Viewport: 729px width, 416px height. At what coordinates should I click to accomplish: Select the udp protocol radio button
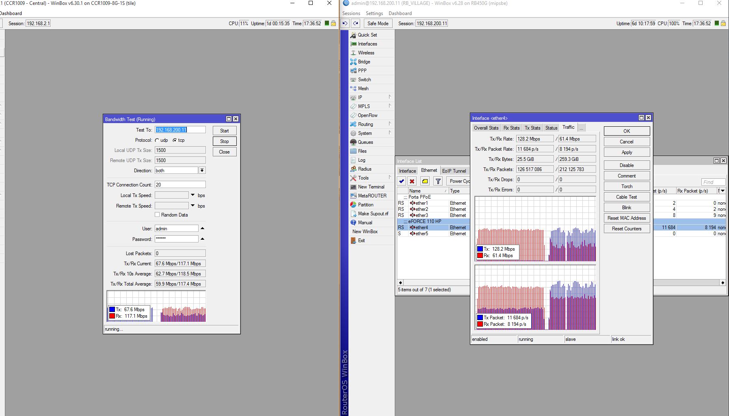[x=157, y=140]
